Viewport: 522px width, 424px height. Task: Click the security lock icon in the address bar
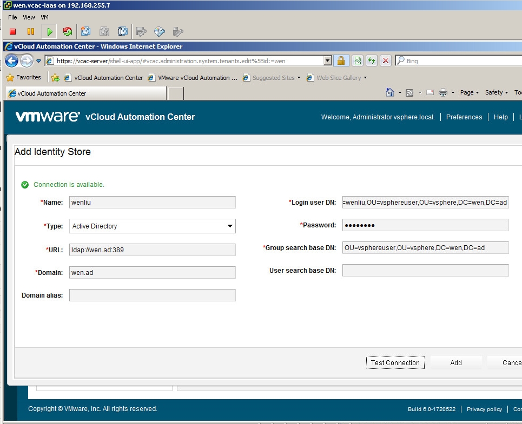click(341, 61)
